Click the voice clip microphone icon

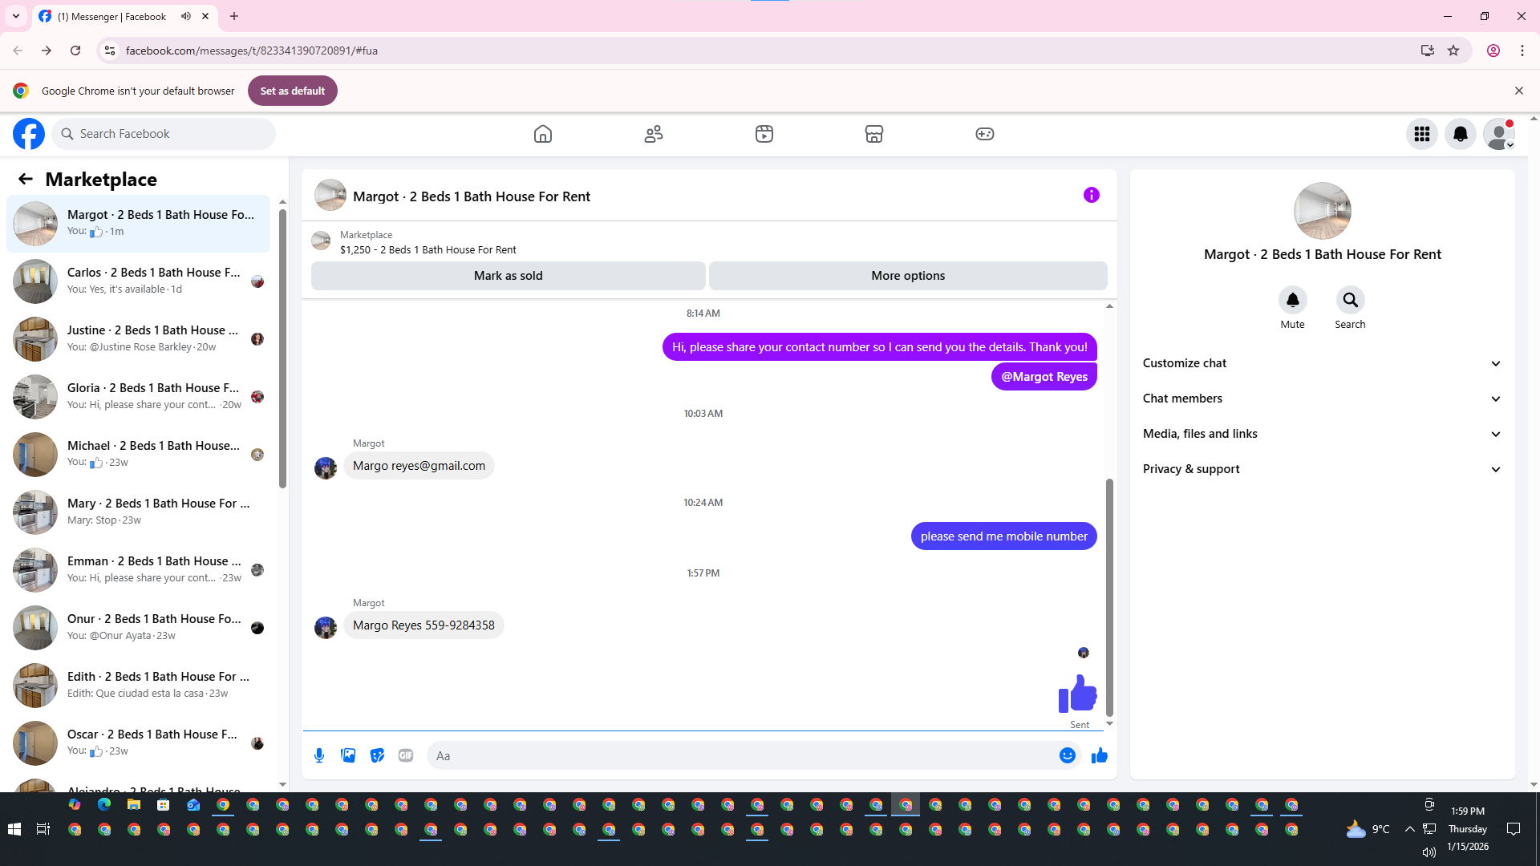(x=319, y=755)
